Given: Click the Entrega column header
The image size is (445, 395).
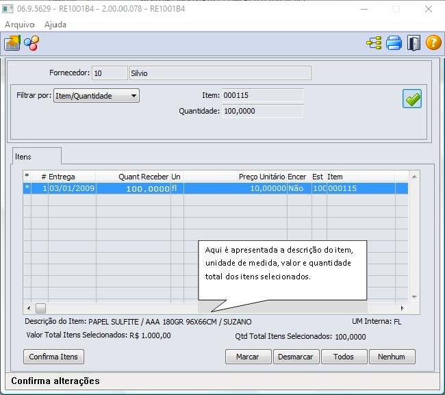Looking at the screenshot, I should (71, 177).
